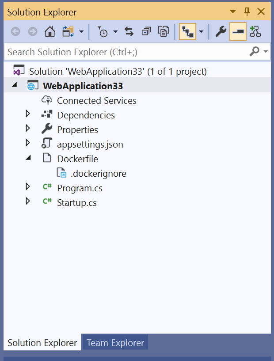
Task: Select the Home icon in Solution Explorer toolbar
Action: (50, 31)
